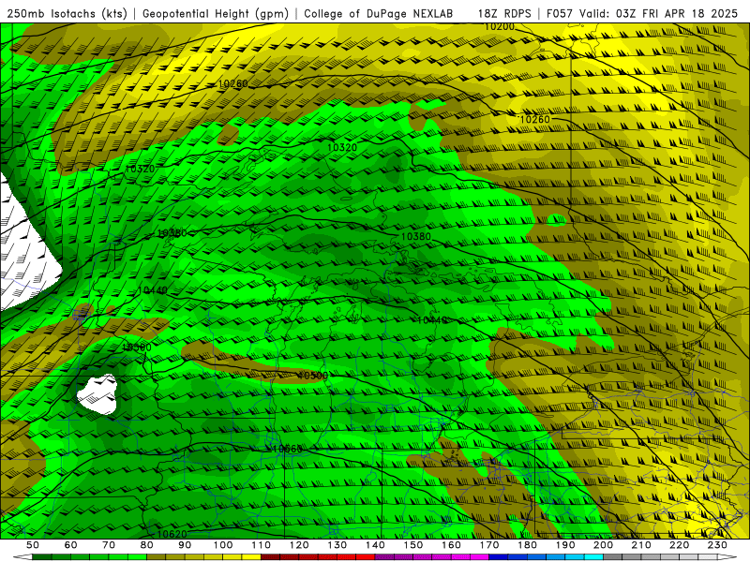Click the cyan colorbar segment ending at 200
The width and height of the screenshot is (750, 562).
593,557
